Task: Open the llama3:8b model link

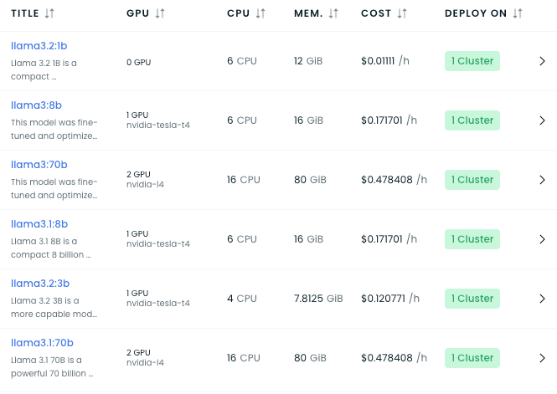Action: point(36,105)
